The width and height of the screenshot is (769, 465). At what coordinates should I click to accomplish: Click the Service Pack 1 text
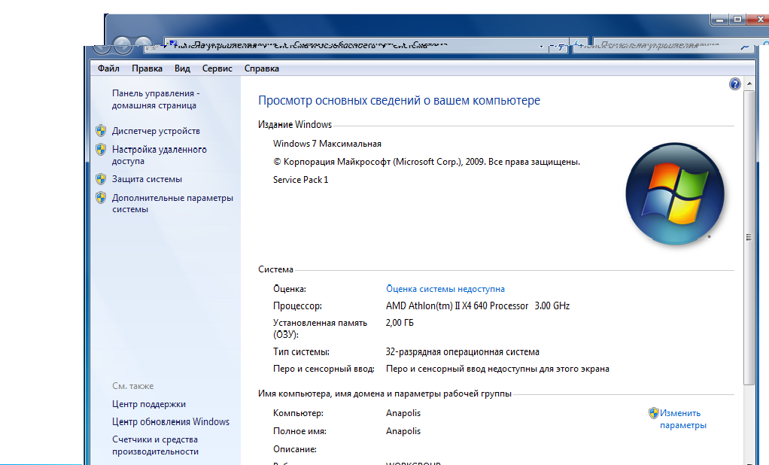301,180
